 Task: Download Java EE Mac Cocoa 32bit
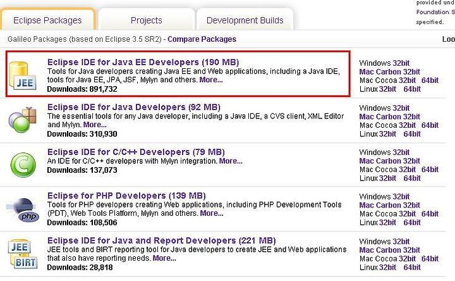[x=407, y=80]
